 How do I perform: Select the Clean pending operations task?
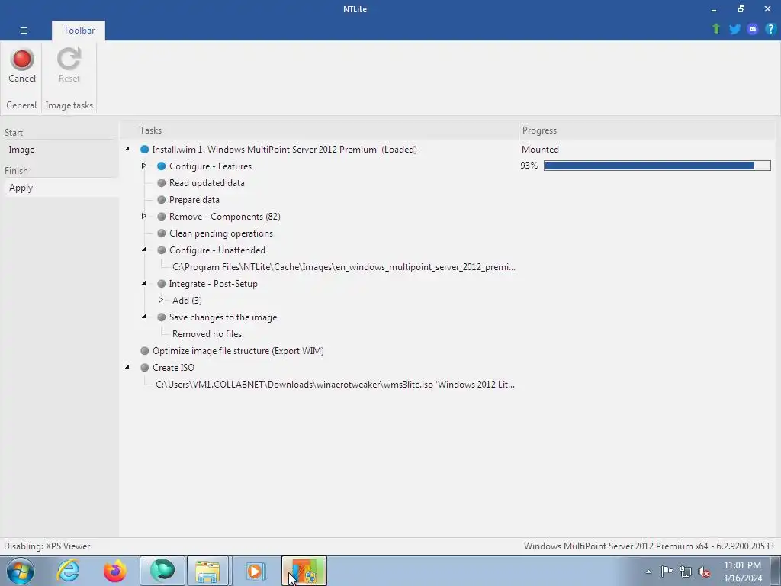(221, 233)
